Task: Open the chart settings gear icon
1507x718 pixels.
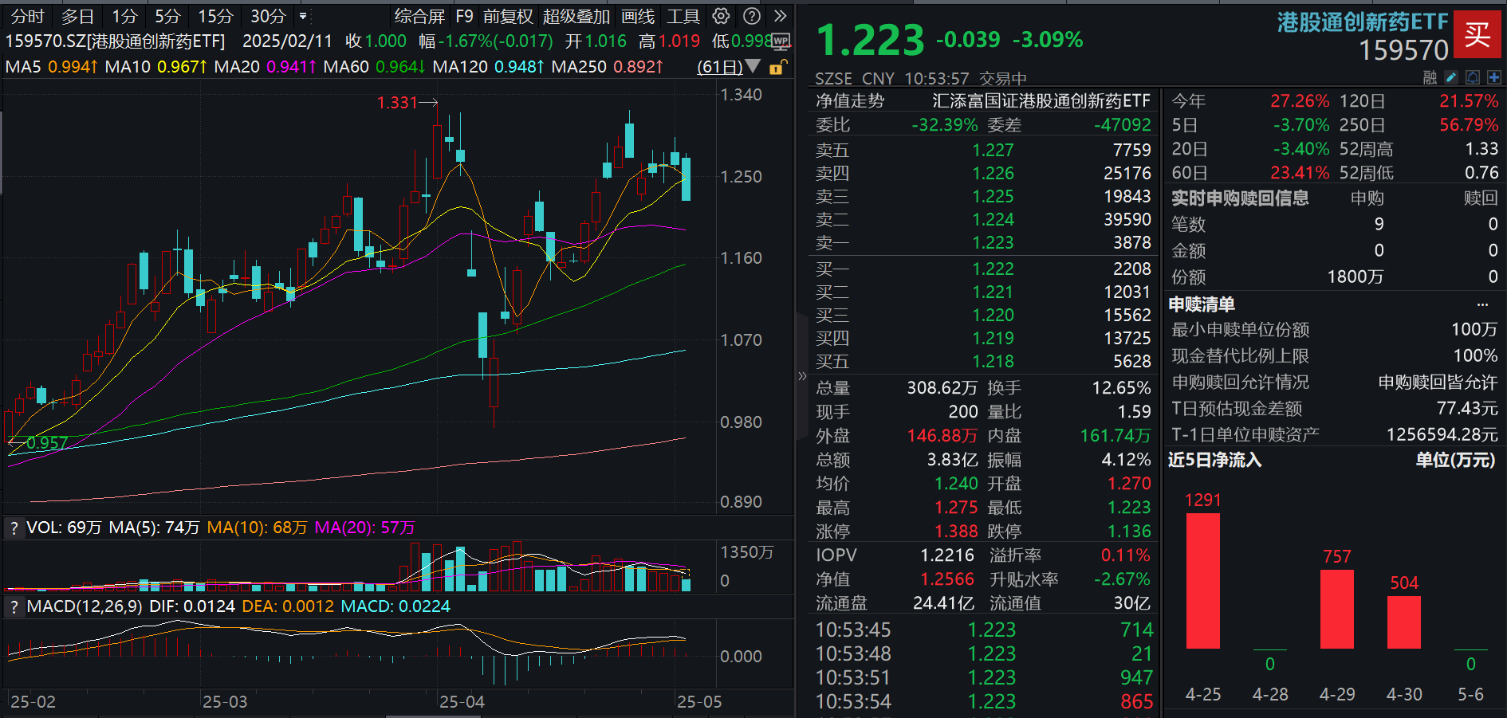Action: click(x=720, y=15)
